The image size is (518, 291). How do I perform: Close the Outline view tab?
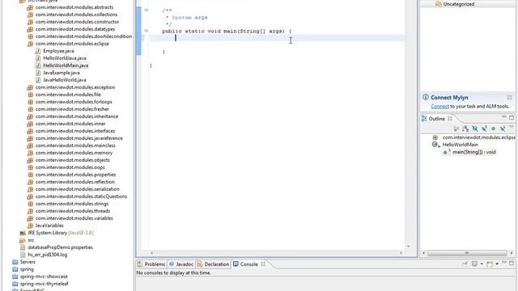[450, 119]
